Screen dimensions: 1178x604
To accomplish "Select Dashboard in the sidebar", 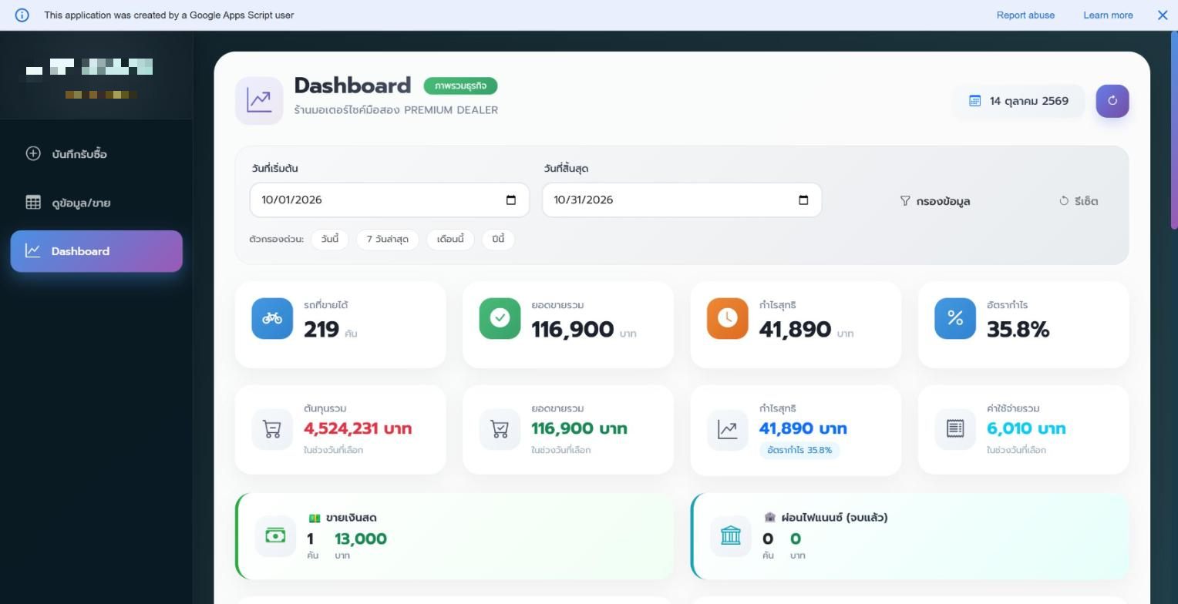I will (96, 251).
